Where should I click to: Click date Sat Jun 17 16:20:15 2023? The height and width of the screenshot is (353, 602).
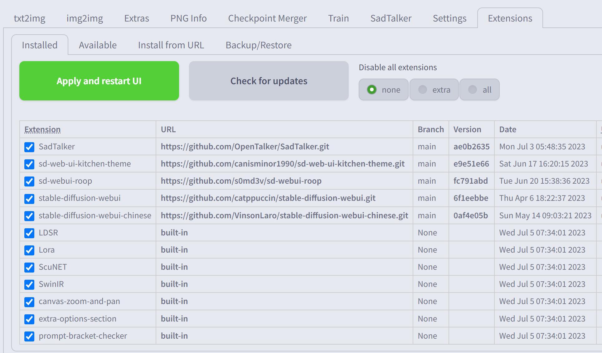pos(544,164)
